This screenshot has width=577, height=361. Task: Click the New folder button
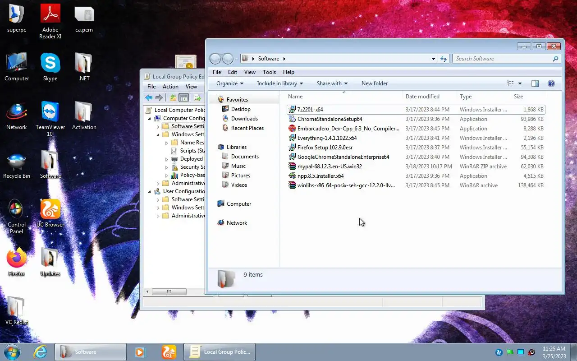pyautogui.click(x=375, y=83)
